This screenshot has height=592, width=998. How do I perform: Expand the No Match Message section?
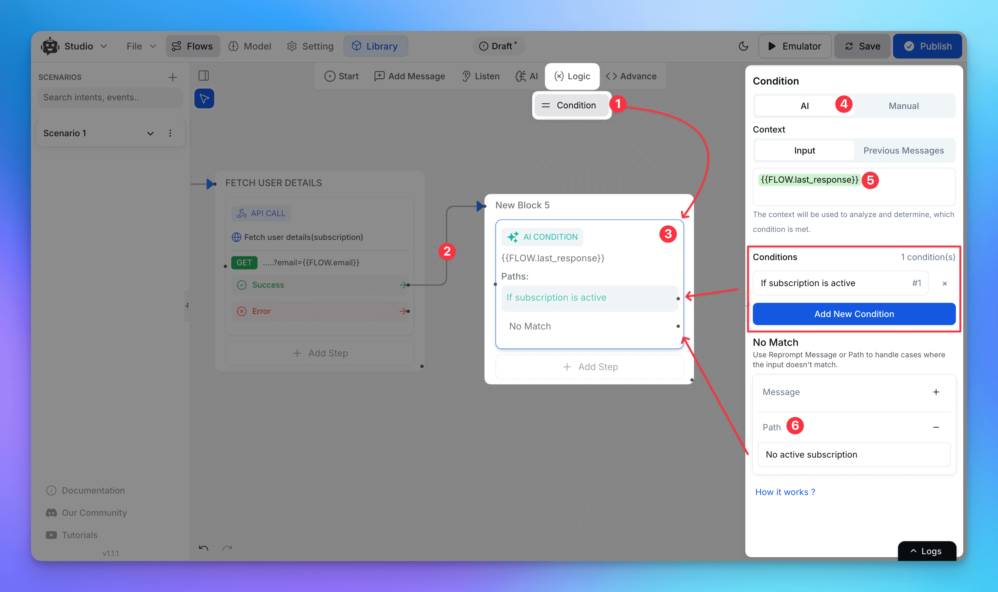pos(936,392)
